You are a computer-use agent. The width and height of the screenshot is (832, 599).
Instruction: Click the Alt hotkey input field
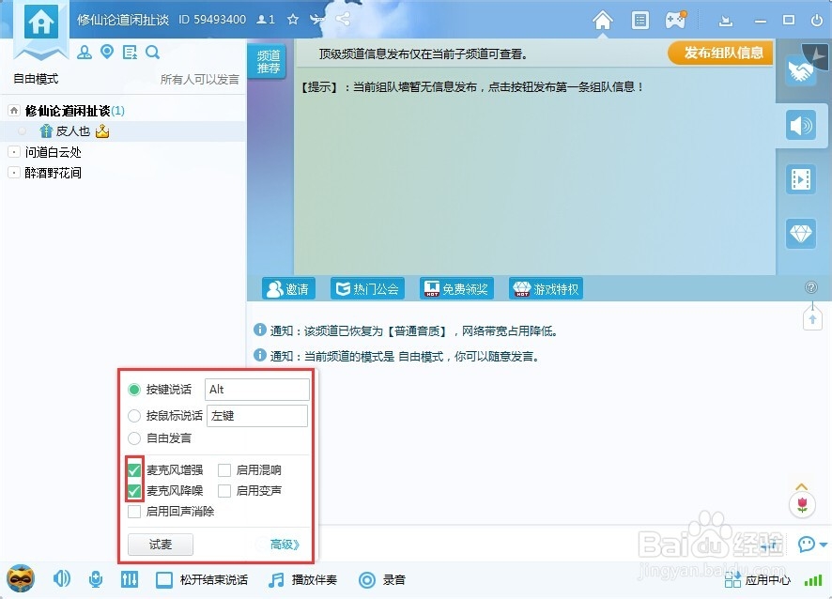point(256,389)
